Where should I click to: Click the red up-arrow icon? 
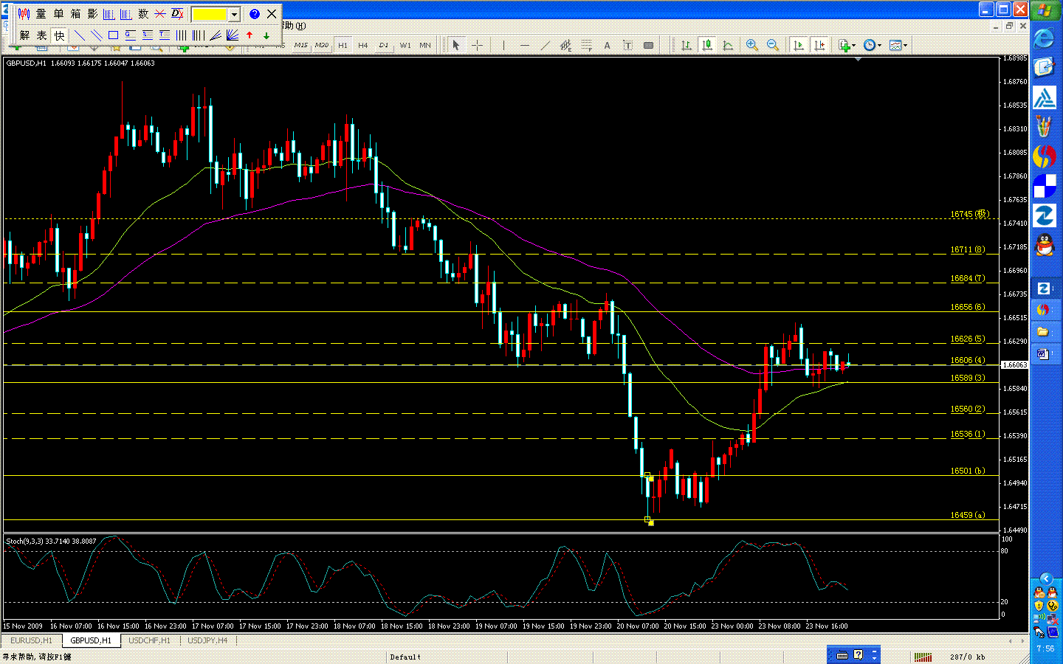point(250,35)
